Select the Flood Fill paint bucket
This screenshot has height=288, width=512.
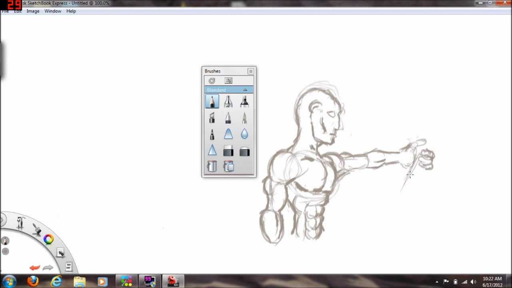(x=212, y=166)
